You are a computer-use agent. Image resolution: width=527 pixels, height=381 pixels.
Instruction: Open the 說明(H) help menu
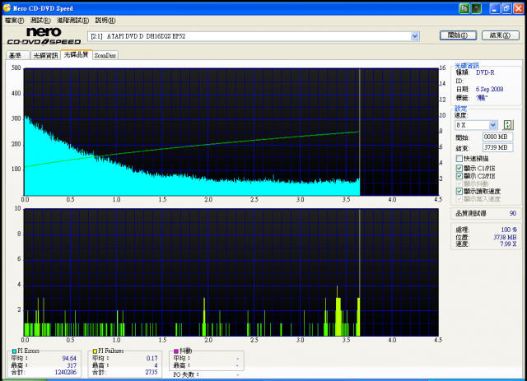pos(105,21)
